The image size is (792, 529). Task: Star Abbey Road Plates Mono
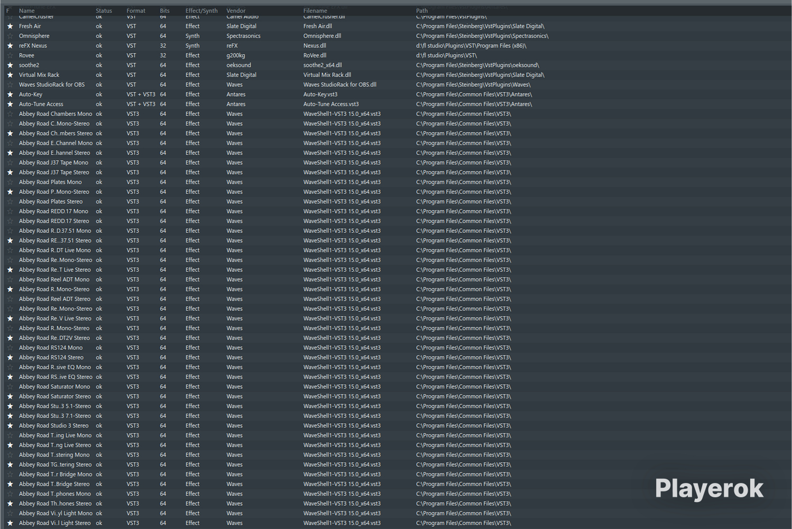[x=10, y=182]
